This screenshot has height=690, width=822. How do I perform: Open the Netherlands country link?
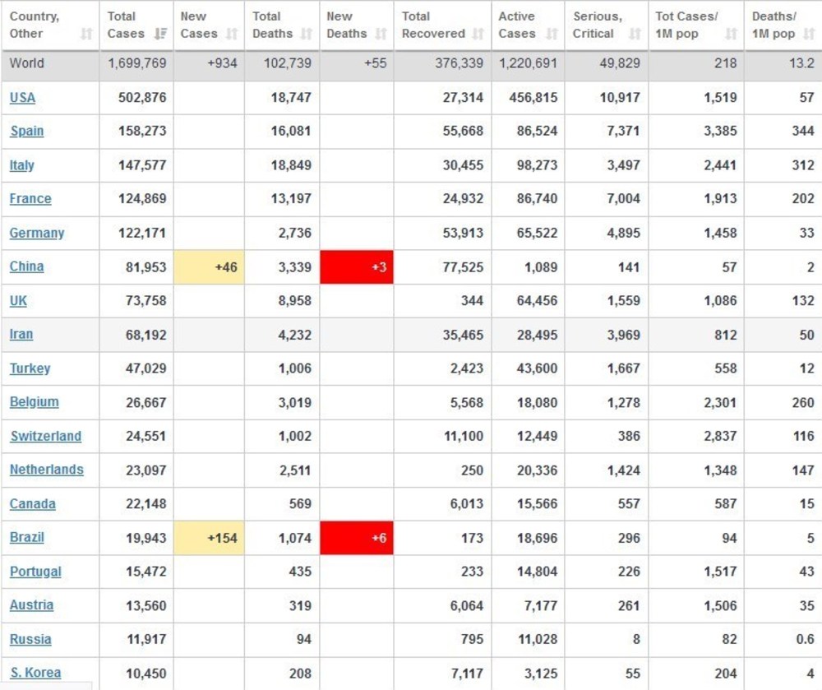pyautogui.click(x=46, y=470)
